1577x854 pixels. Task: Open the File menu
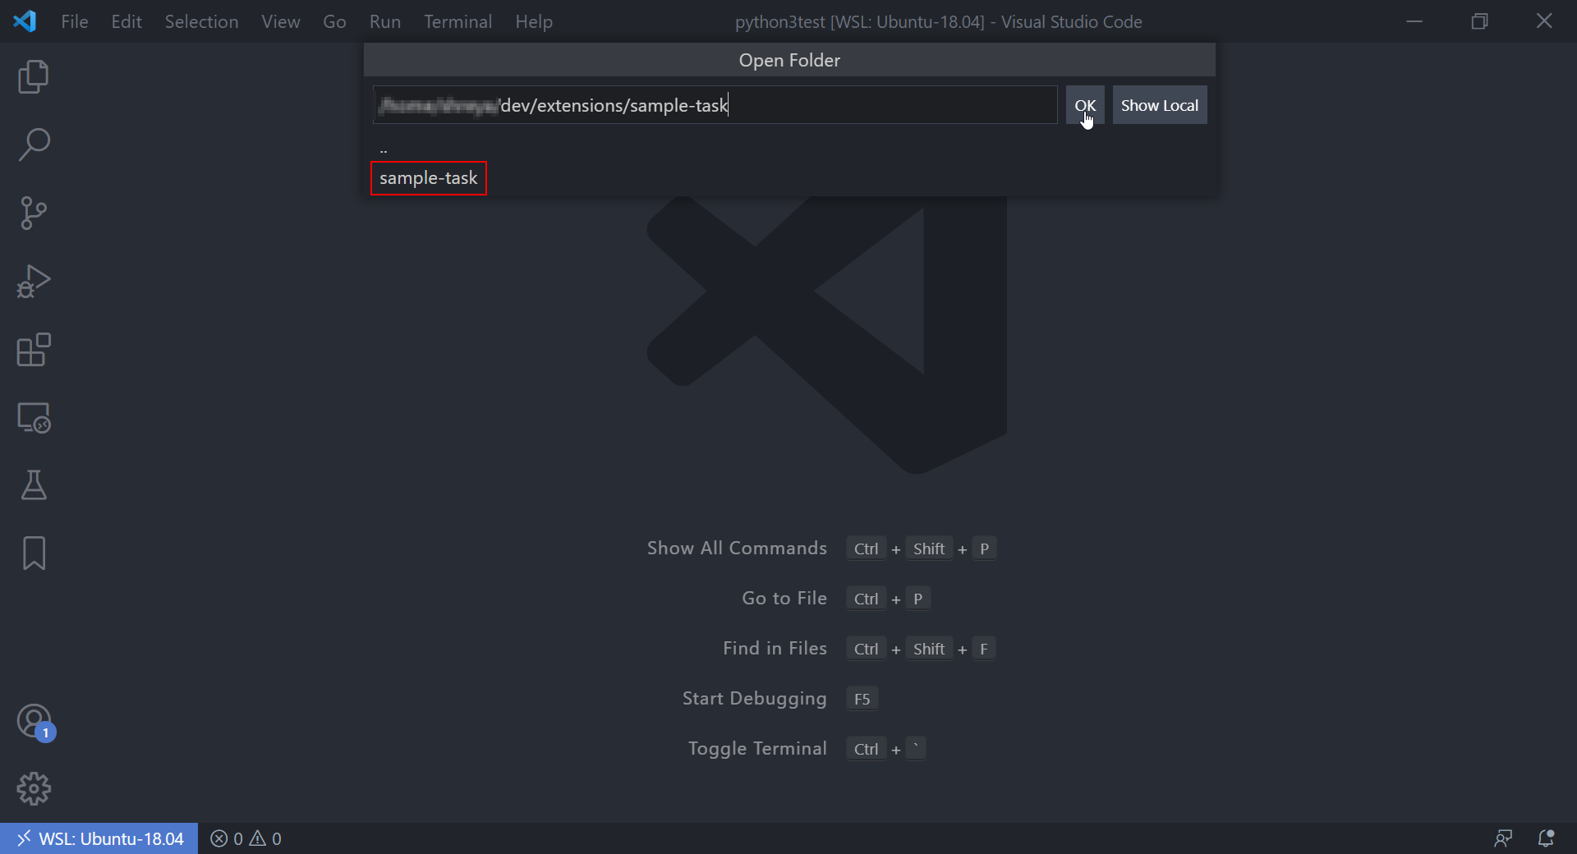74,21
